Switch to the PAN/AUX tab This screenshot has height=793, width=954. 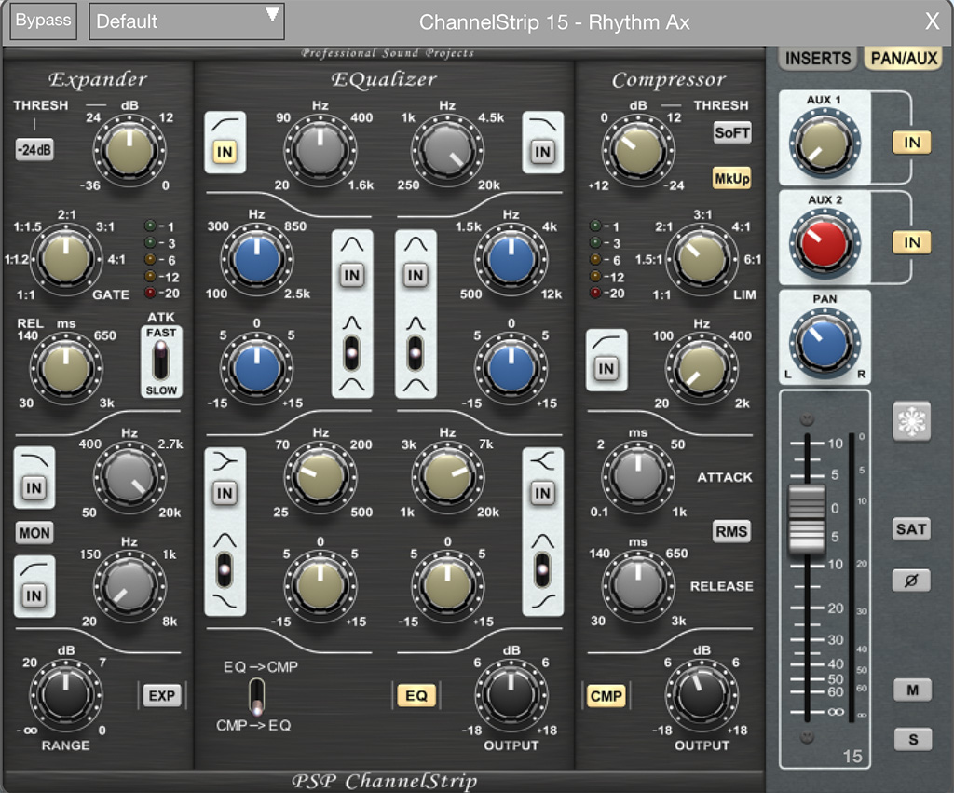coord(904,59)
